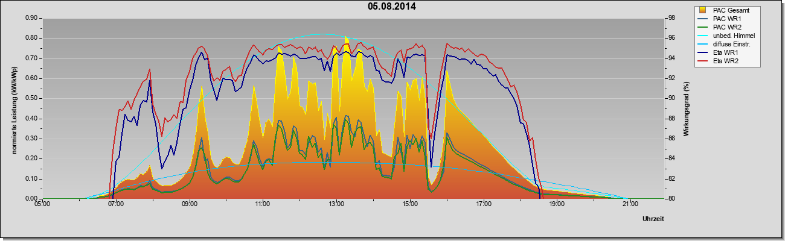Click the 09:00 time axis label
The height and width of the screenshot is (241, 785).
(190, 204)
